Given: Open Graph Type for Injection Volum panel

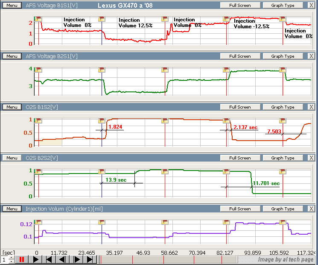Looking at the screenshot, I should pos(283,209).
